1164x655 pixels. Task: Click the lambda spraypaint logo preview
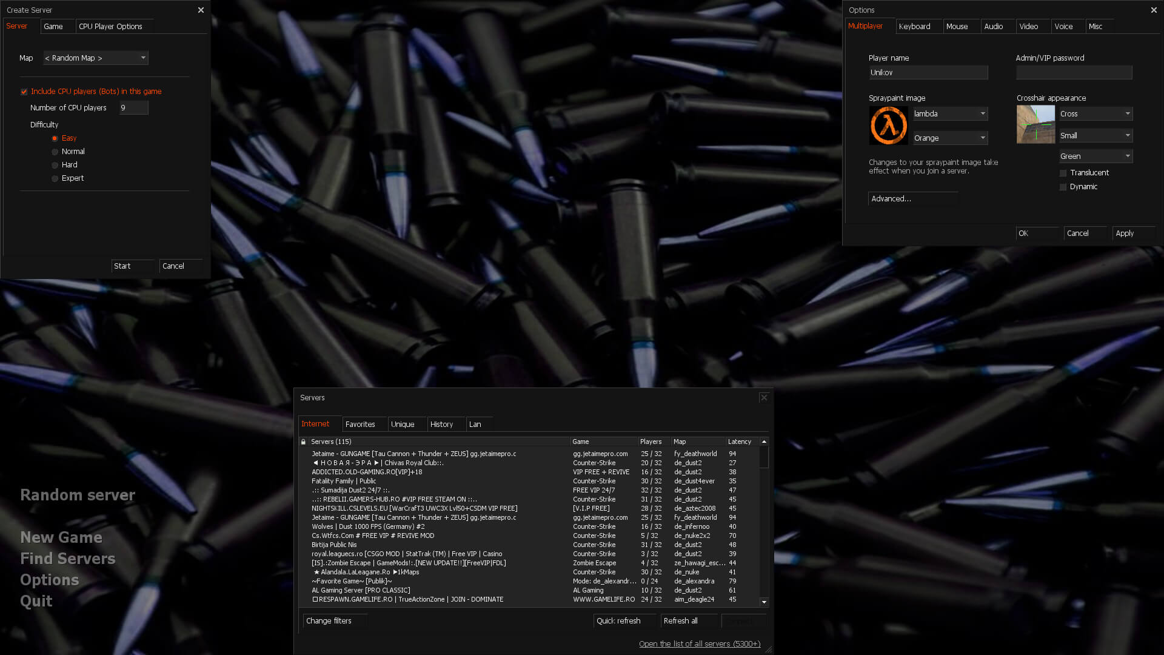coord(888,126)
